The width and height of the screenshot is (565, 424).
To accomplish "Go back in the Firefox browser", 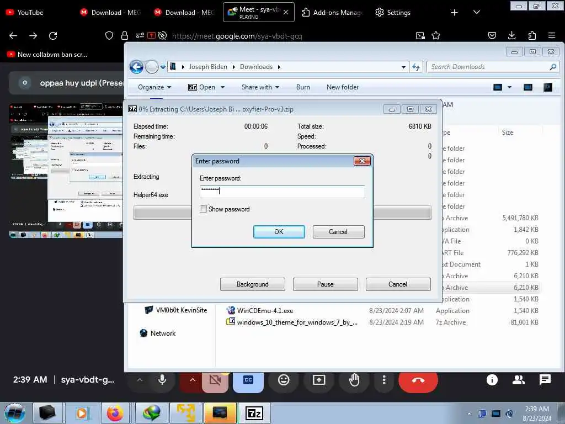I will coord(13,36).
